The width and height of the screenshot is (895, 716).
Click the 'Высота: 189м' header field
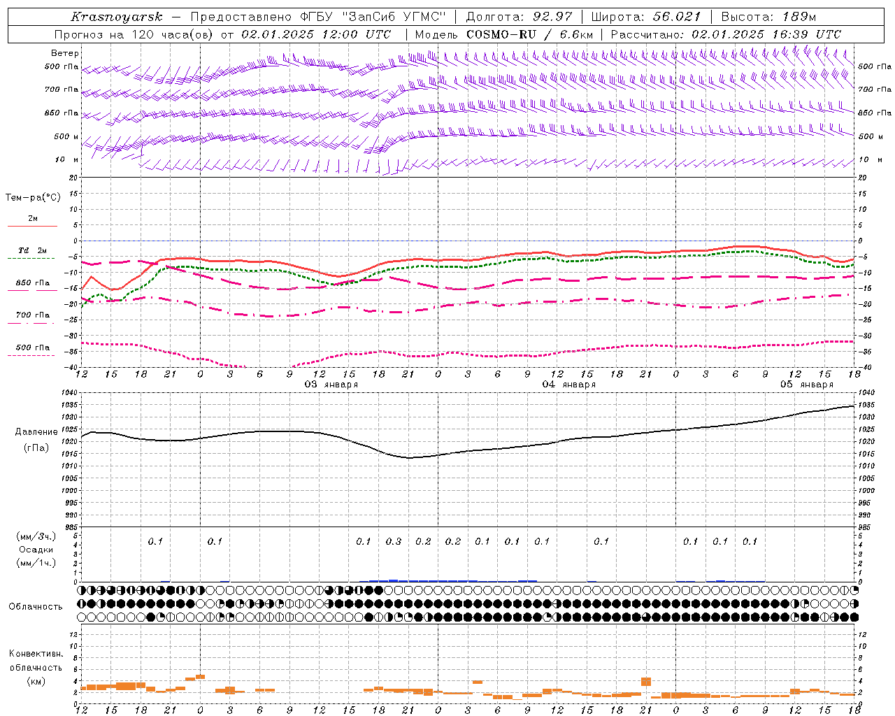pos(768,17)
